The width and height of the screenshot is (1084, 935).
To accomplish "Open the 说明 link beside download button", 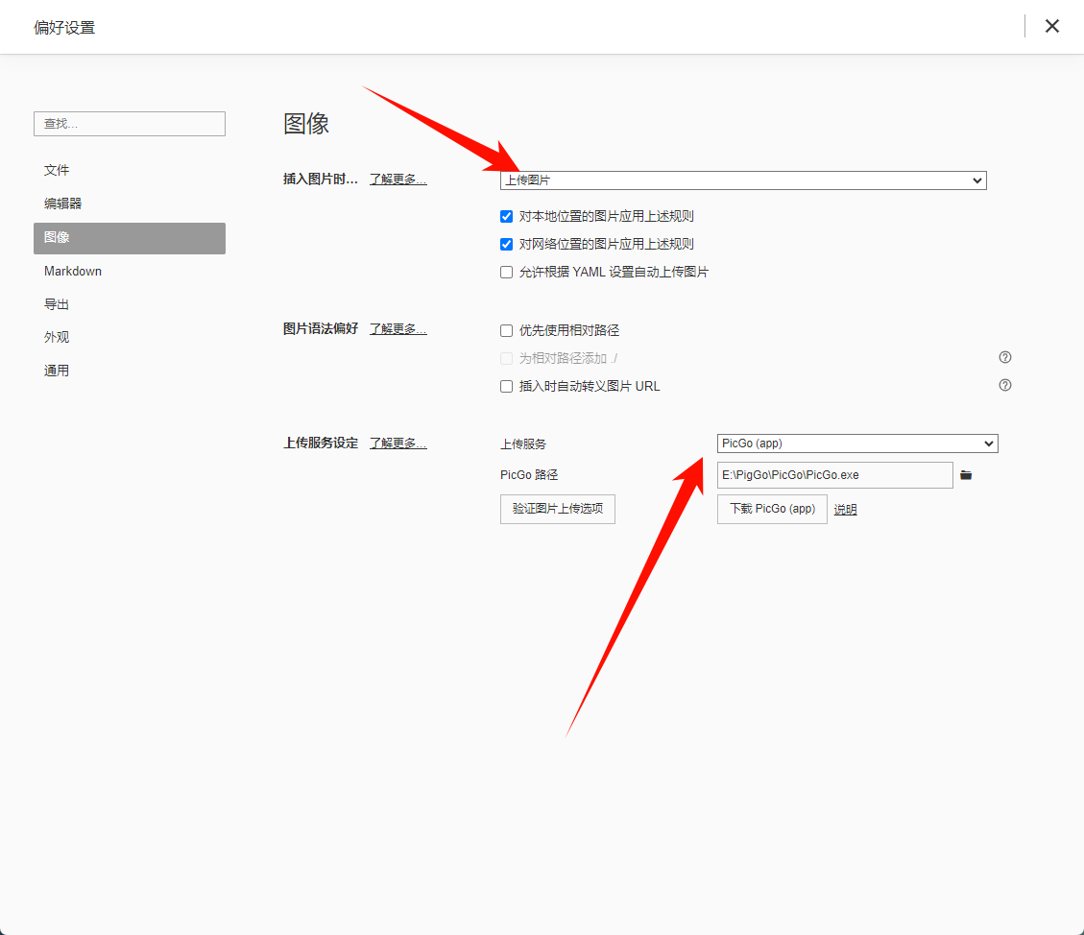I will pos(845,510).
